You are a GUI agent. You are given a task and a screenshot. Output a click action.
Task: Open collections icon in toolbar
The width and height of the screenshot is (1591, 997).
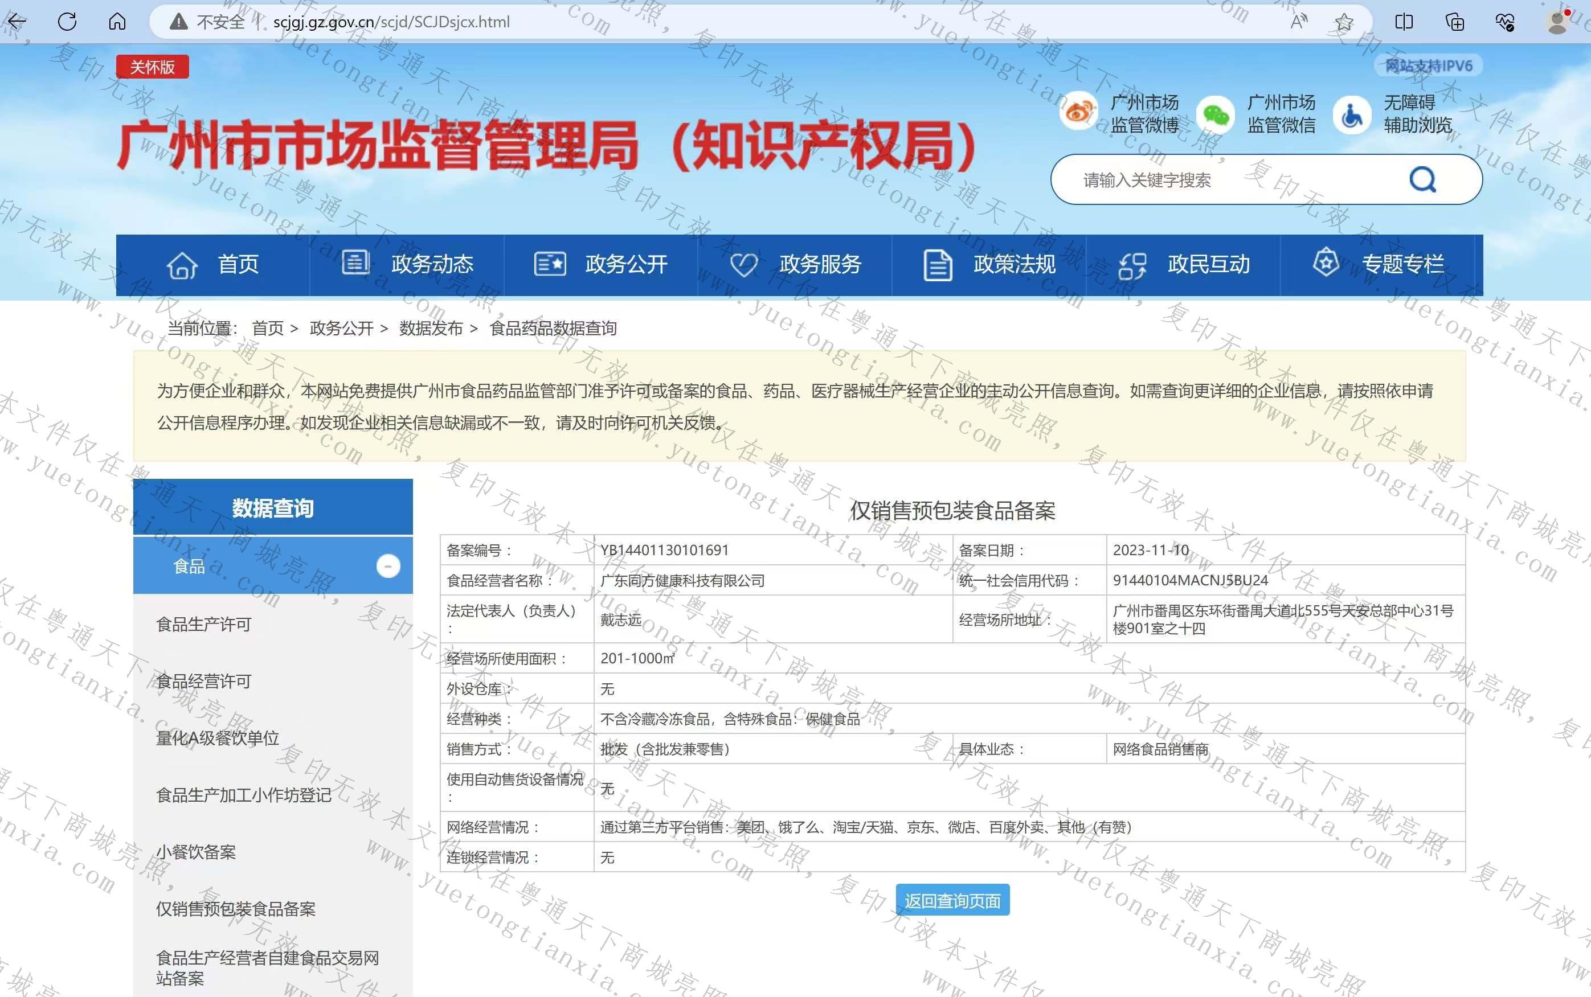coord(1454,22)
